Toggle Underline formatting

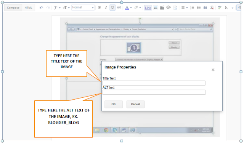click(112, 8)
